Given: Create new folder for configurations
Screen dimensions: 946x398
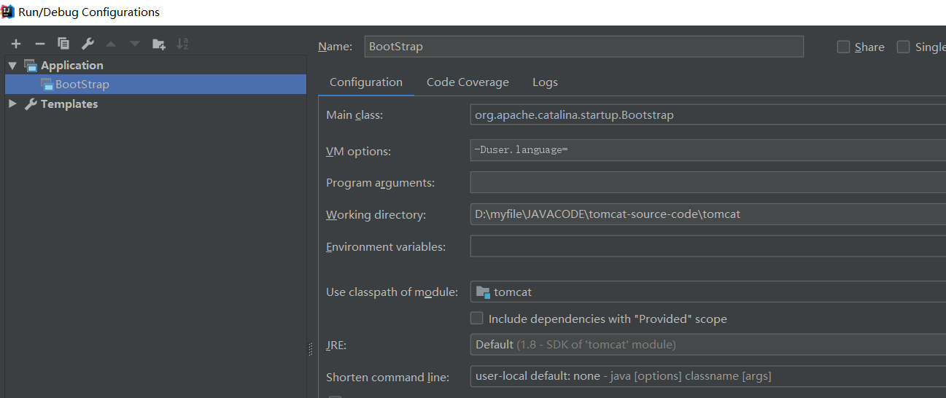Looking at the screenshot, I should click(158, 44).
